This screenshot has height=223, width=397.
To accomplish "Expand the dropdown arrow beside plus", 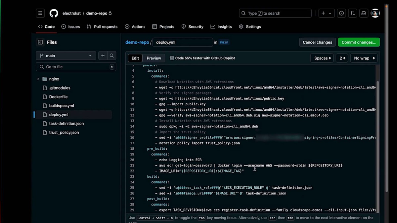I will coord(330,14).
